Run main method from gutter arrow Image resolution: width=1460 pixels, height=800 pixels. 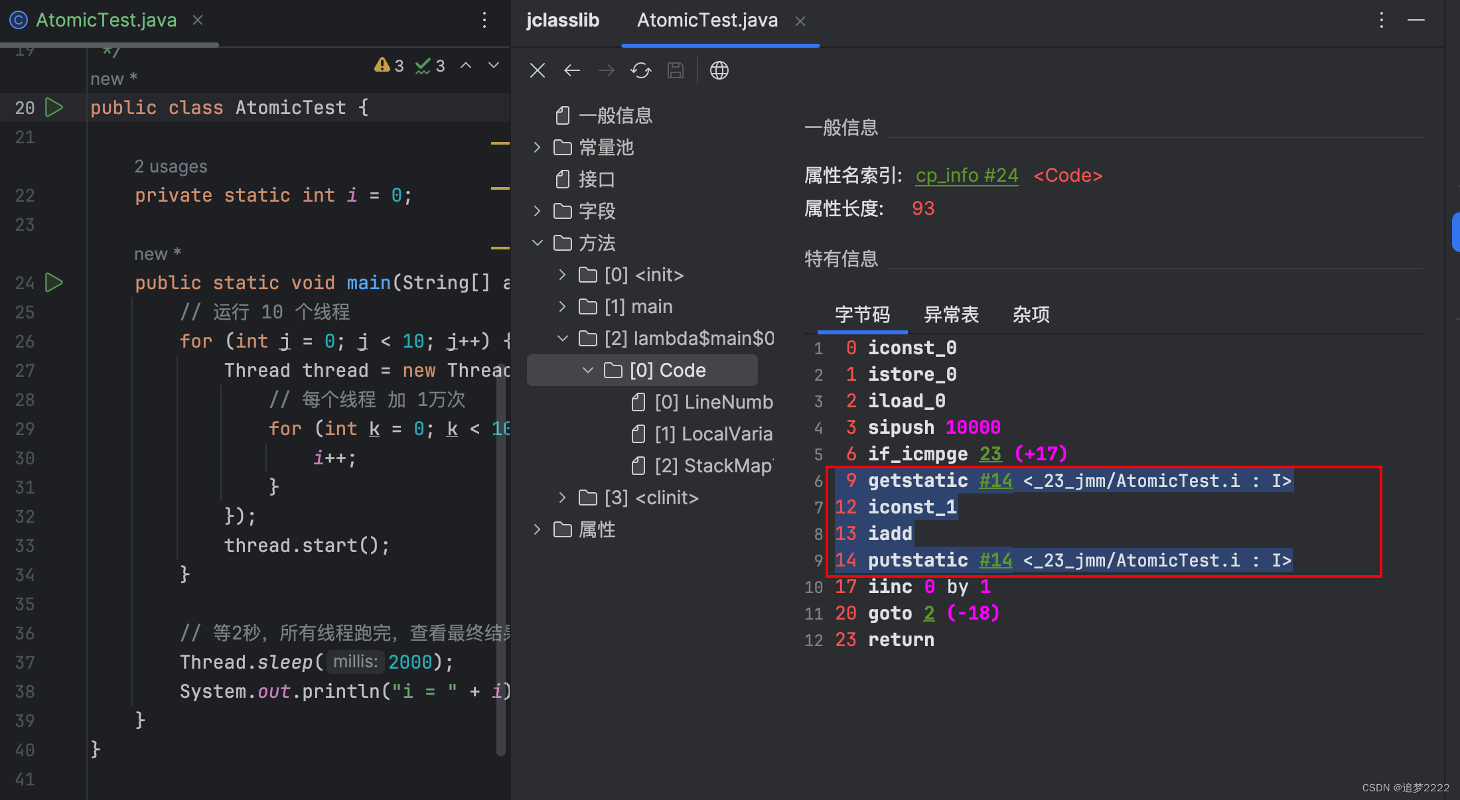tap(54, 283)
